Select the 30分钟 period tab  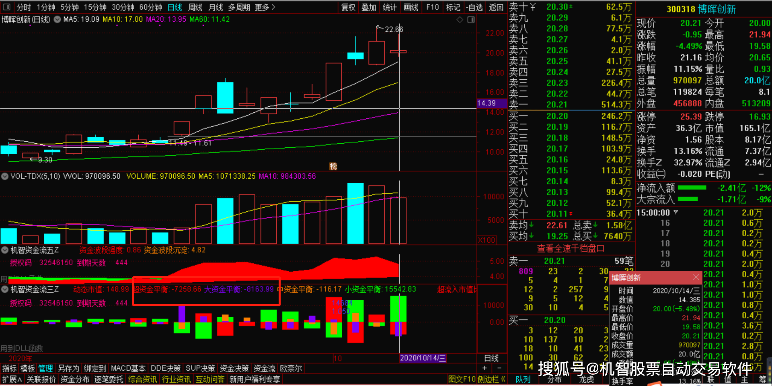coord(123,7)
